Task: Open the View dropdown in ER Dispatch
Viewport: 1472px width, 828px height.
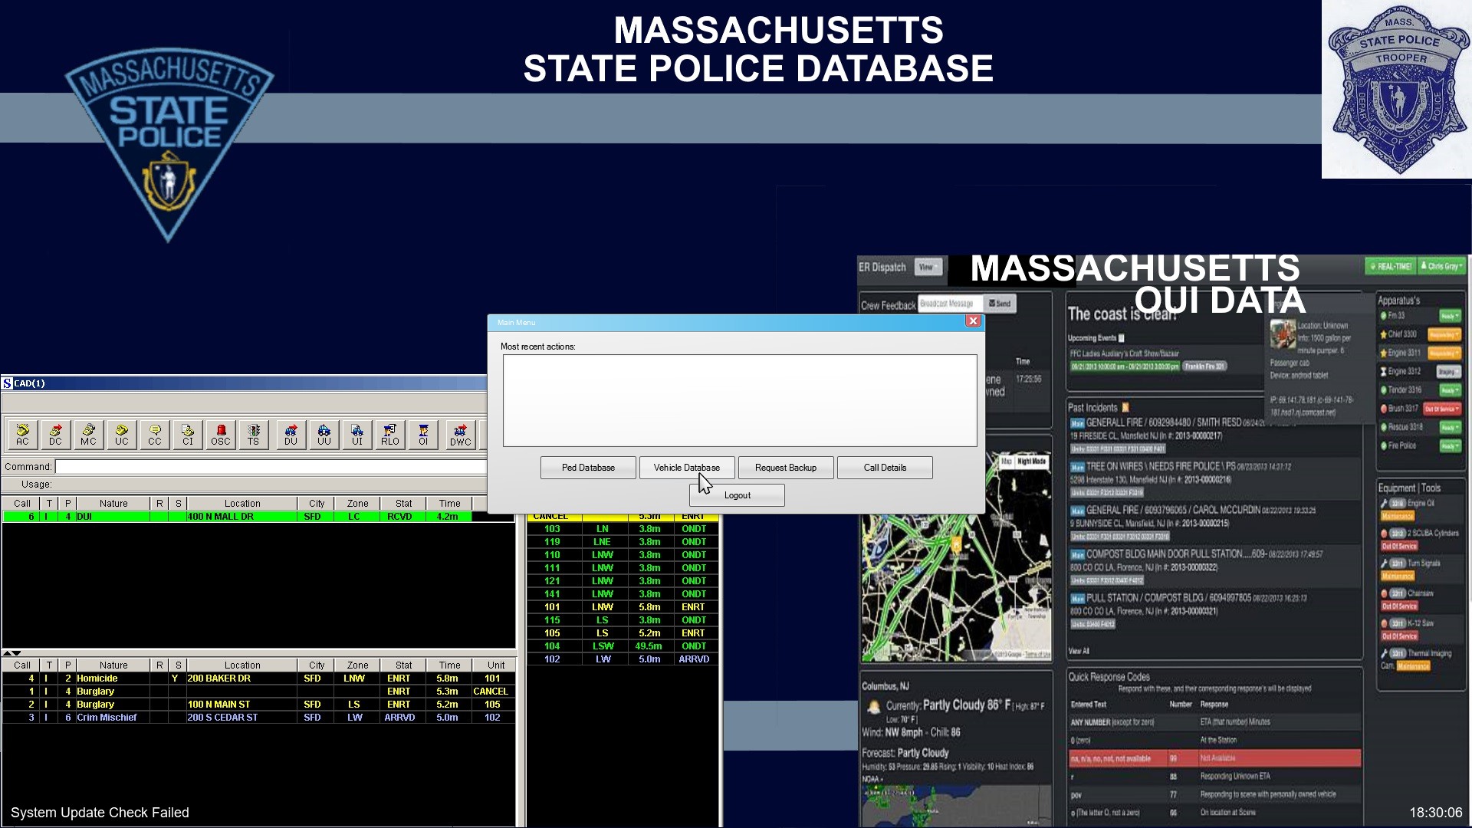Action: pyautogui.click(x=928, y=267)
